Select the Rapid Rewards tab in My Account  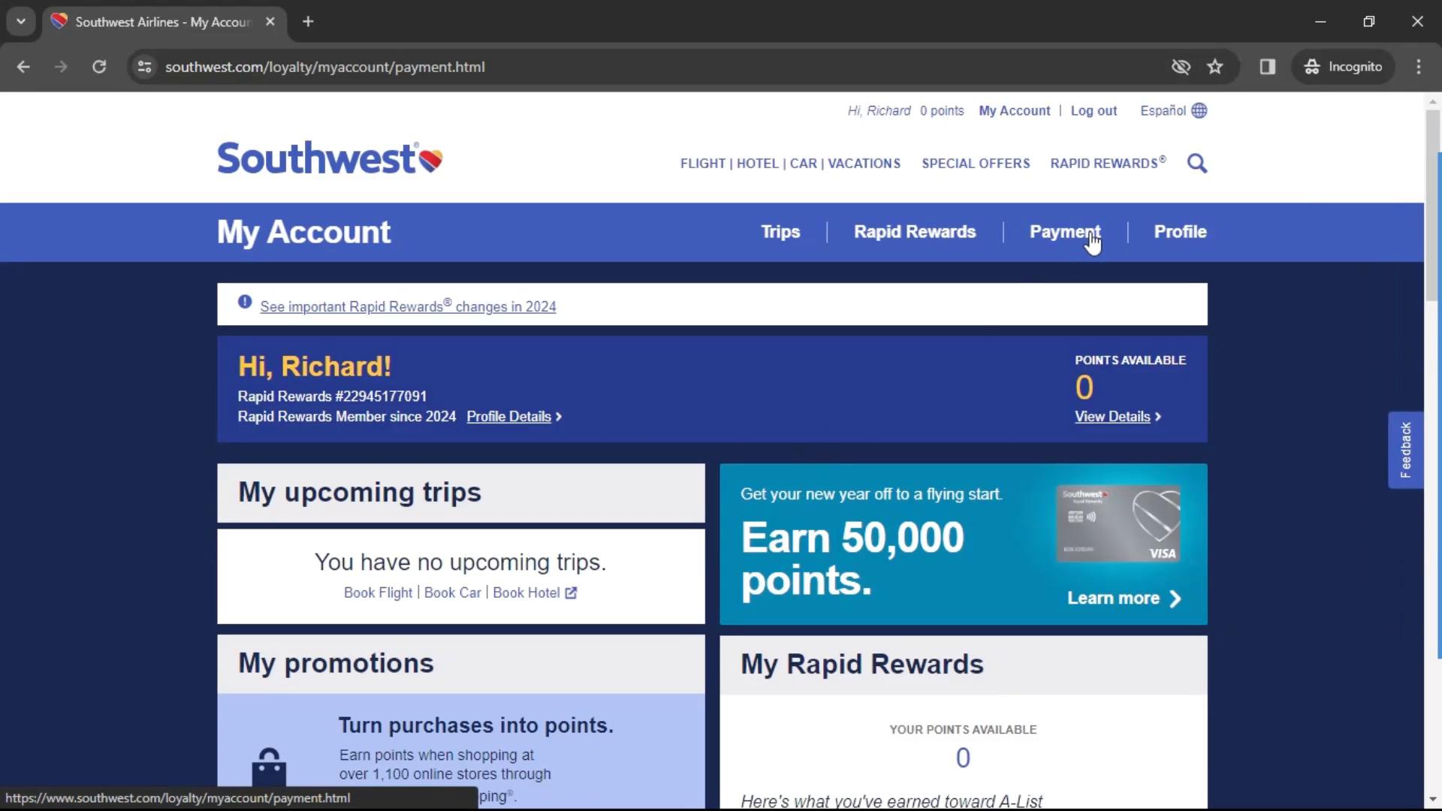(914, 232)
